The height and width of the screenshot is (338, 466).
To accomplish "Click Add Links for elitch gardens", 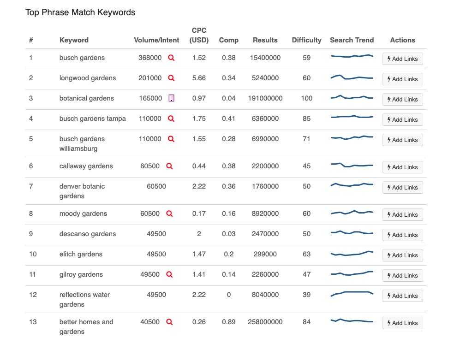I will (x=403, y=255).
